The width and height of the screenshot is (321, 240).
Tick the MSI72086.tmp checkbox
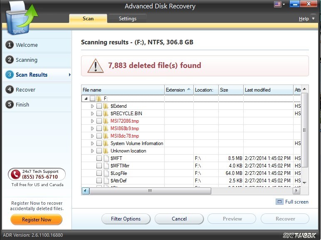[99, 121]
